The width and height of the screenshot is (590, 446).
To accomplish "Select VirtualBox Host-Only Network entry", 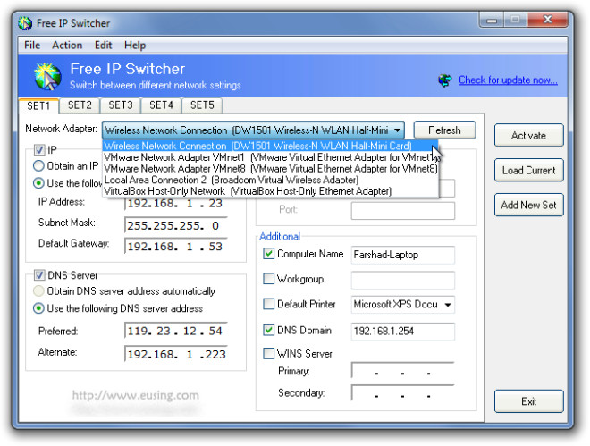I will (270, 191).
